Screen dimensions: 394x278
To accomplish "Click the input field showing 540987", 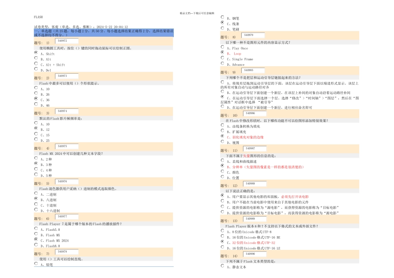I will 255,149.
